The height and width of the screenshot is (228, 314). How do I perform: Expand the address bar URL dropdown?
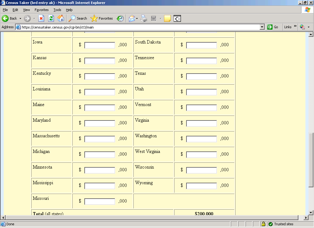(x=262, y=27)
